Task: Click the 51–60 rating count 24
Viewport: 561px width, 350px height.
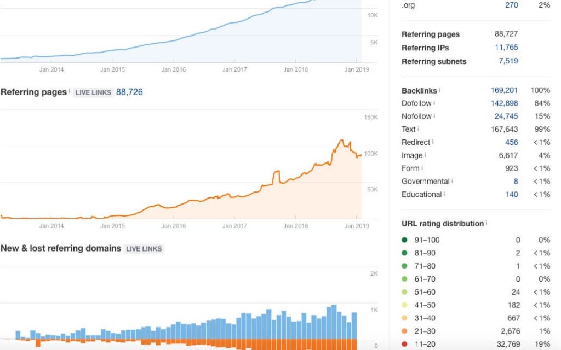Action: 516,292
